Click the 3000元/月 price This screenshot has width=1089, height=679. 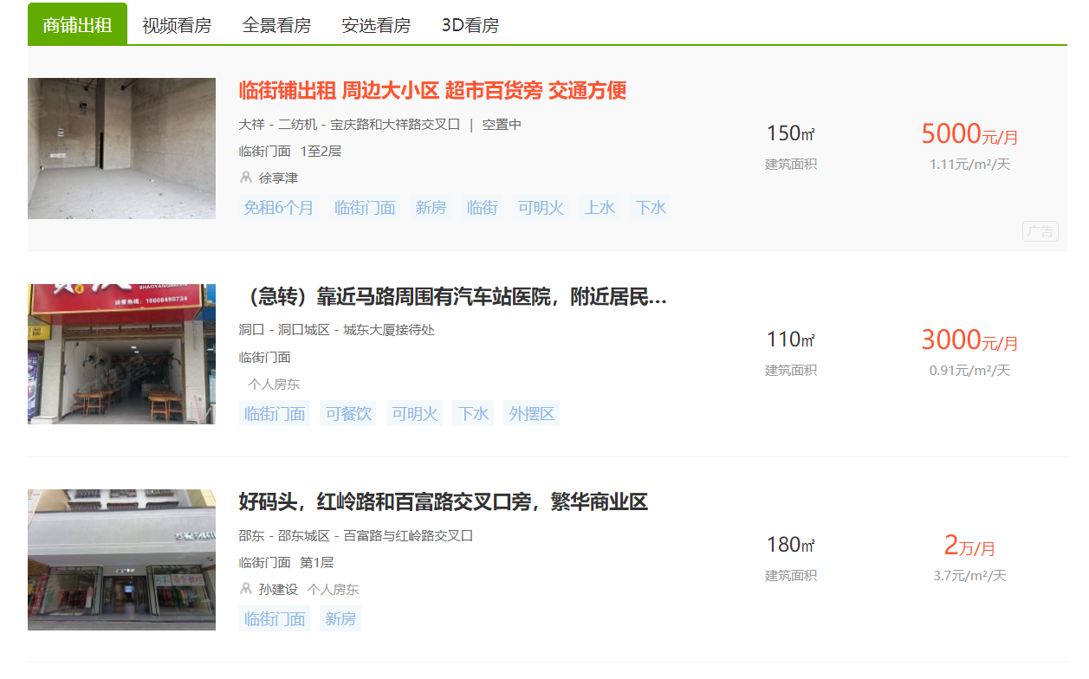(x=969, y=340)
